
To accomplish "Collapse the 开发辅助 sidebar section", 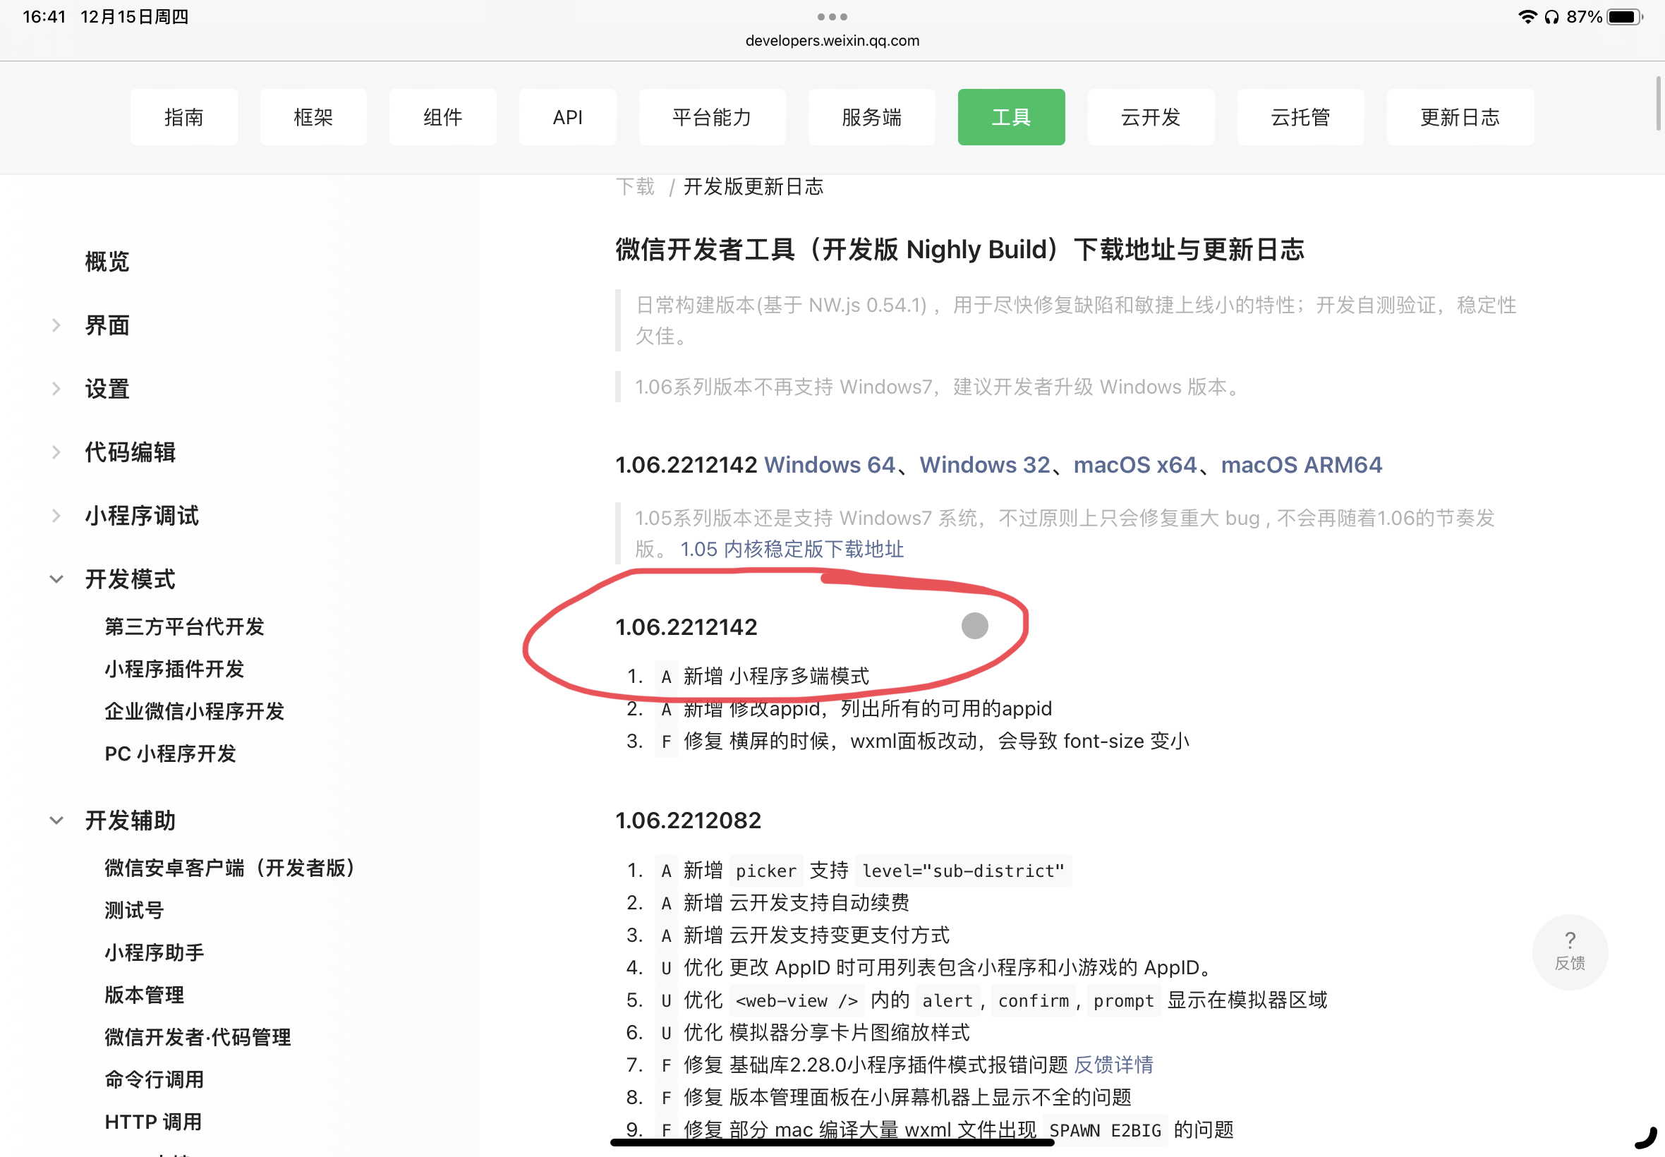I will click(x=56, y=820).
